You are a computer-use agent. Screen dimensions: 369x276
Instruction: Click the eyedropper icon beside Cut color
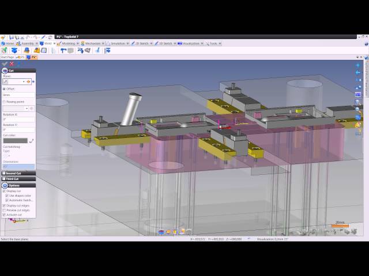31,140
